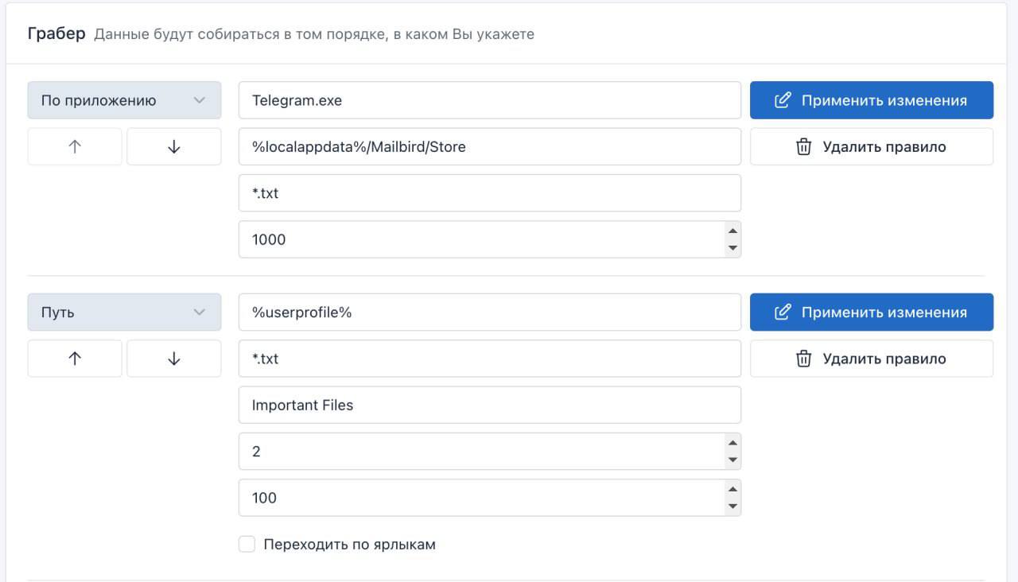
Task: Click the Telegram.exe text field
Action: [x=489, y=100]
